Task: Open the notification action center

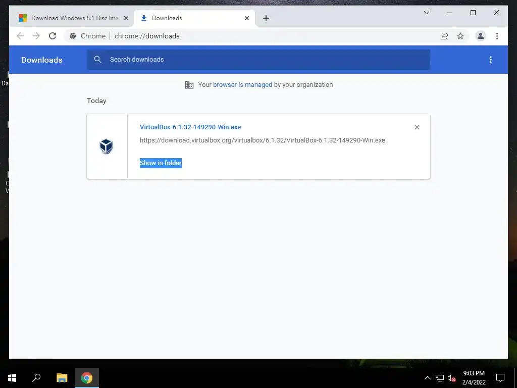Action: [500, 378]
